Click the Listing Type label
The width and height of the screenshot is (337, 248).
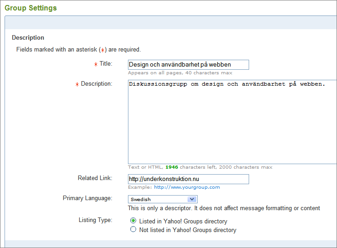click(x=96, y=220)
